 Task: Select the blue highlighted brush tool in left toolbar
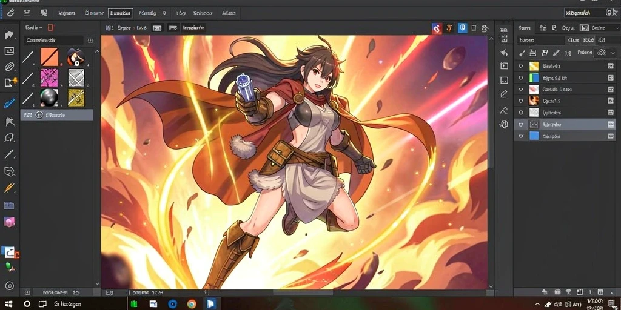point(9,104)
